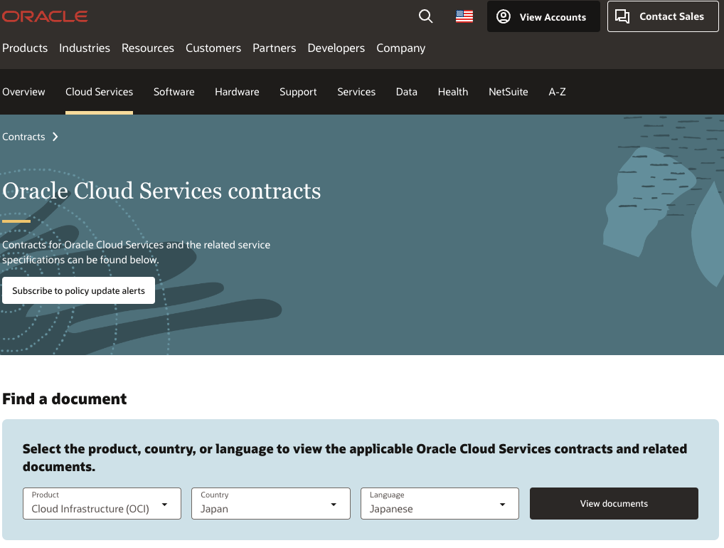The width and height of the screenshot is (724, 548).
Task: Click Subscribe to policy update alerts
Action: click(x=78, y=290)
